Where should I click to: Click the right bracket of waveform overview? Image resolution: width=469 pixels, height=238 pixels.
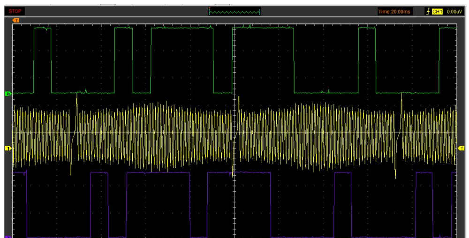click(260, 11)
